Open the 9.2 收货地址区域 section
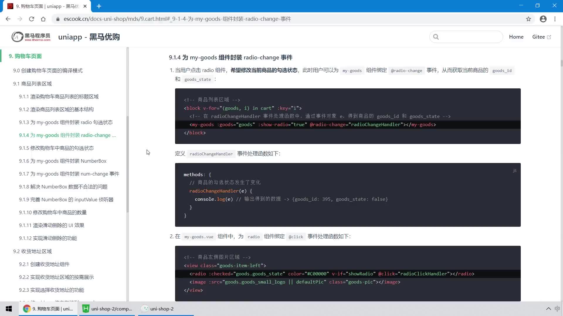Viewport: 563px width, 316px height. [32, 251]
